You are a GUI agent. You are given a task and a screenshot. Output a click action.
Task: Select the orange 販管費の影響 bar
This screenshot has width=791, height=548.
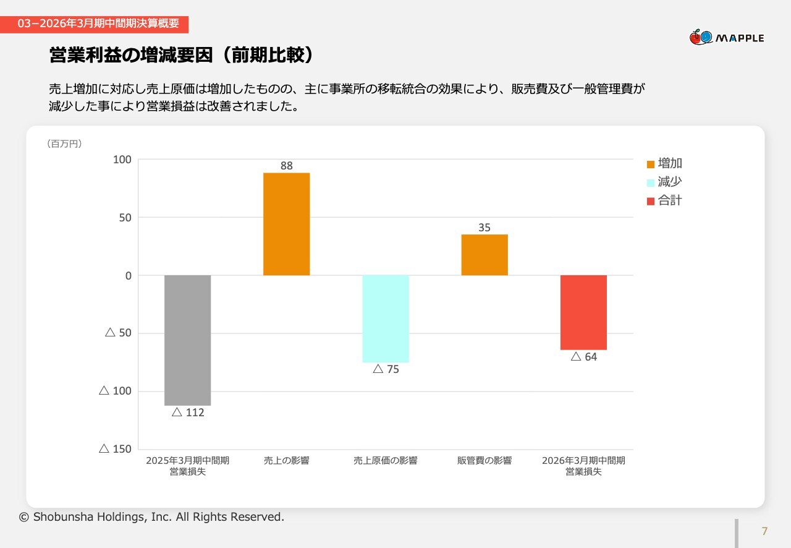coord(484,255)
